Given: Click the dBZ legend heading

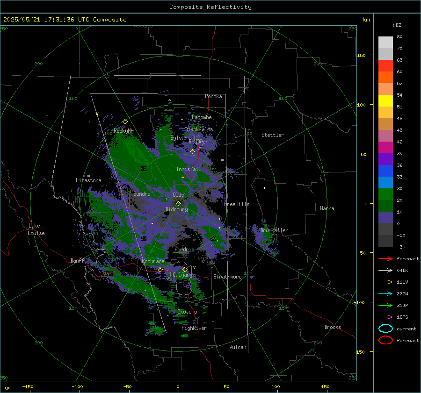Looking at the screenshot, I should click(397, 25).
